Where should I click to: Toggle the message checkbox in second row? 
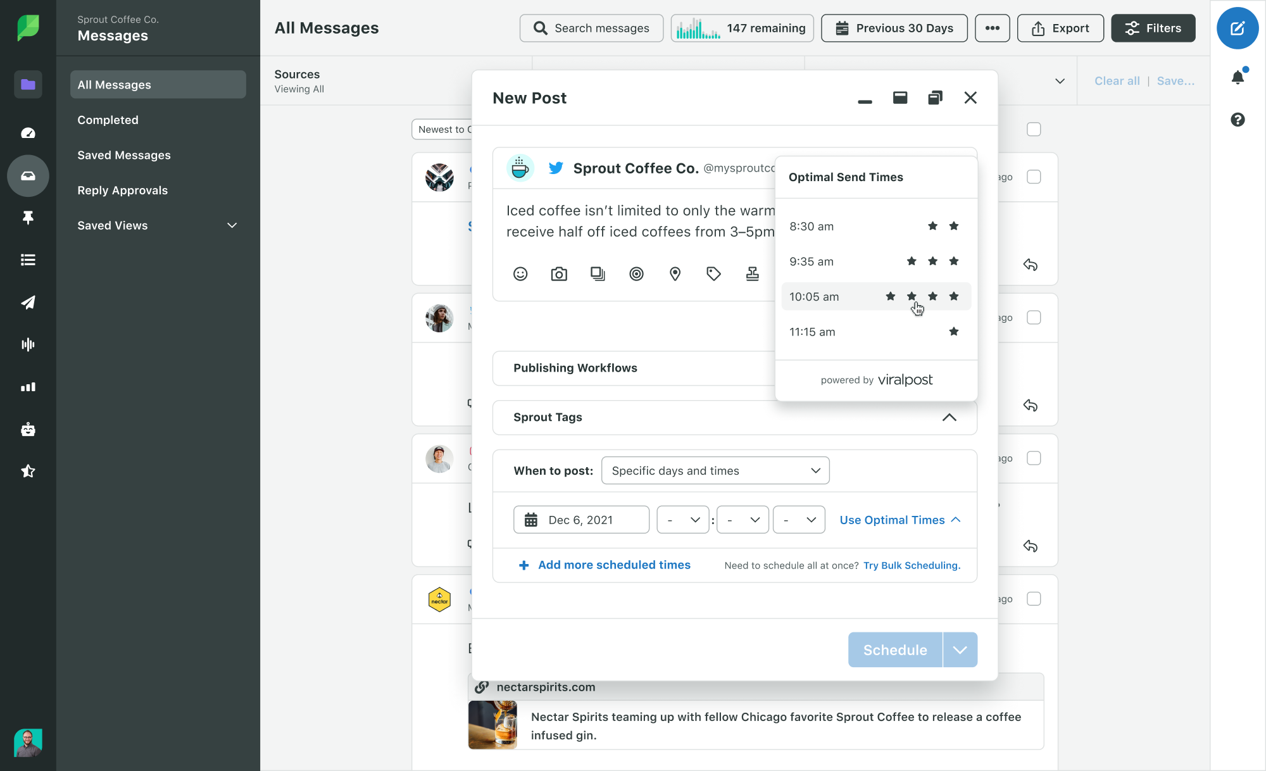click(1034, 317)
